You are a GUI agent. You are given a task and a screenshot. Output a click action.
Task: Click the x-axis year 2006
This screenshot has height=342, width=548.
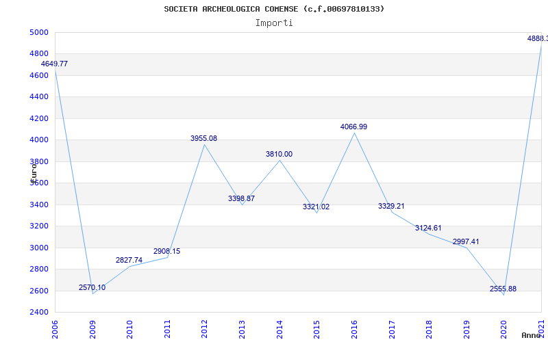pos(55,329)
